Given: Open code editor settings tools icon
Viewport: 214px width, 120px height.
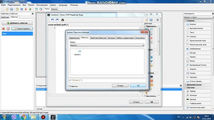Looking at the screenshot, I should [x=157, y=20].
